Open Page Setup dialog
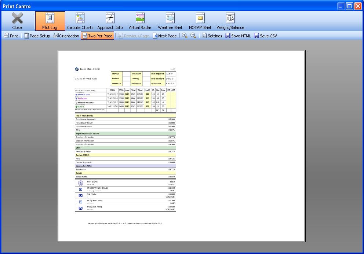Screen dimensions: 364x254 point(37,36)
